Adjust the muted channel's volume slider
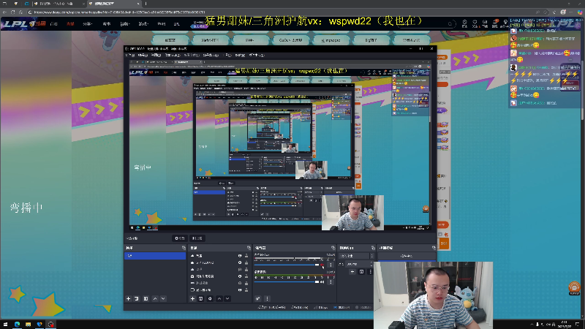 (x=287, y=265)
